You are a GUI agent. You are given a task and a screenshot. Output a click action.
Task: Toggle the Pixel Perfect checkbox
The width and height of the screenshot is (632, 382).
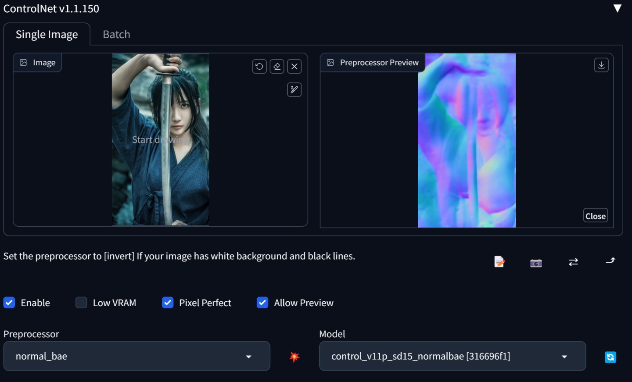pos(168,303)
